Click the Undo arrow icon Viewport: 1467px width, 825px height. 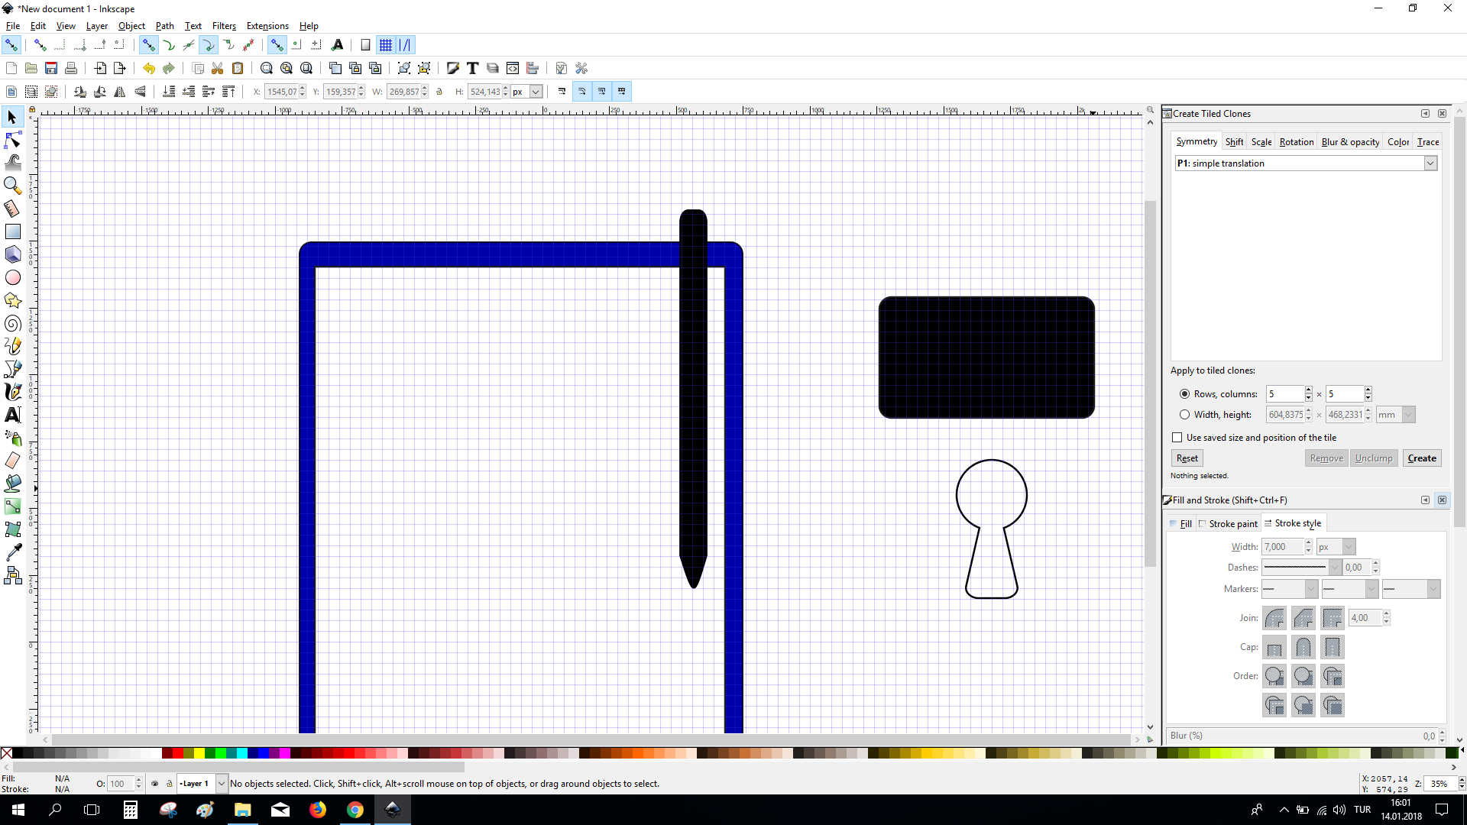[x=148, y=68]
